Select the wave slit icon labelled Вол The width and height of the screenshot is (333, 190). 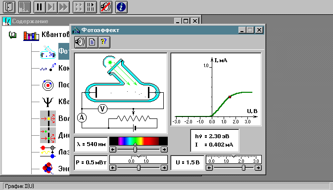(x=48, y=118)
